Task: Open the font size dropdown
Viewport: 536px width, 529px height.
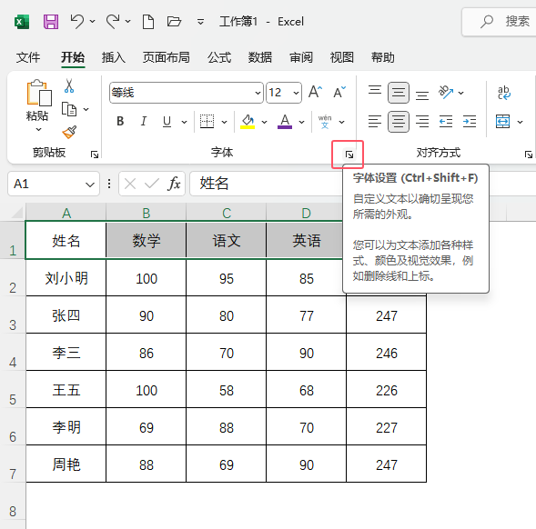Action: [296, 93]
